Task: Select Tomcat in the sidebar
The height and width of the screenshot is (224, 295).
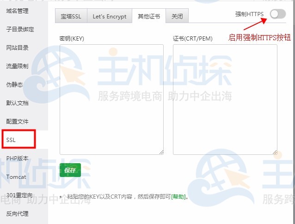Action: tap(16, 177)
